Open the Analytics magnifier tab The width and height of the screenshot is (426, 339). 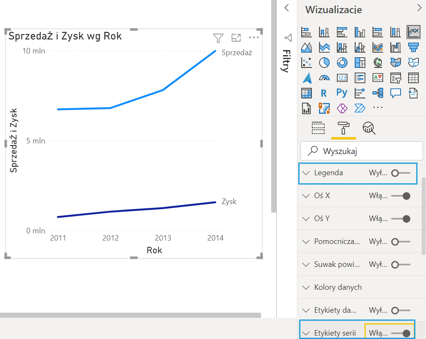pyautogui.click(x=369, y=128)
